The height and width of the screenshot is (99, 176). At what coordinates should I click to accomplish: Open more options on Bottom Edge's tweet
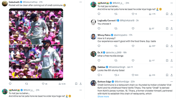(172, 82)
